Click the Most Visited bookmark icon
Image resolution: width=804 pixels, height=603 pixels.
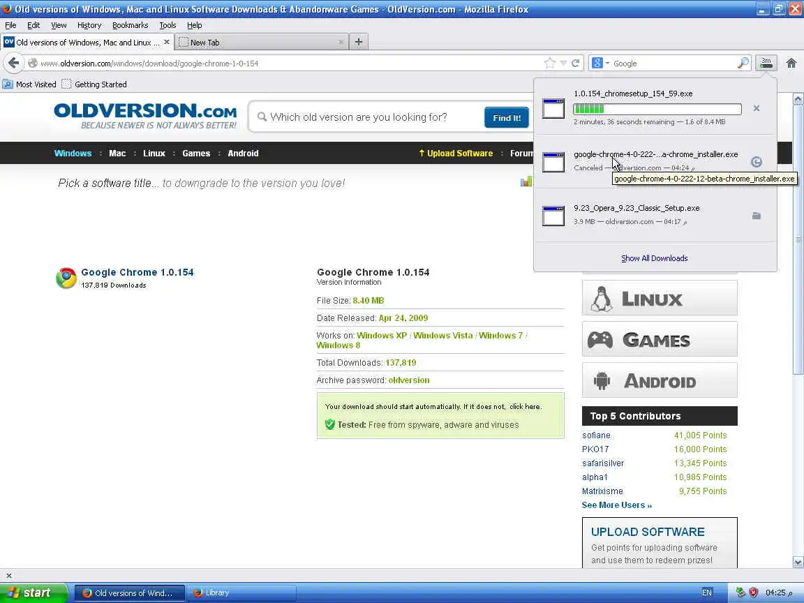pos(8,84)
